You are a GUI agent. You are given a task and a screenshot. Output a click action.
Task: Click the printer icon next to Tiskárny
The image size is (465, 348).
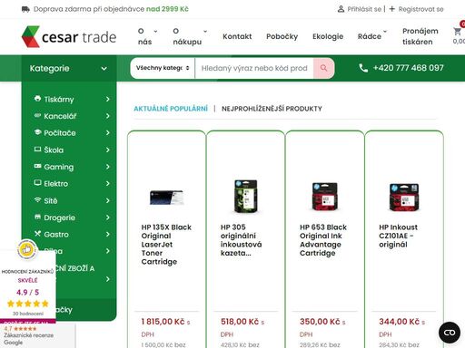click(37, 99)
